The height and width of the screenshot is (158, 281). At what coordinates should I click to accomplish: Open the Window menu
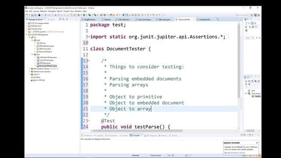point(78,11)
